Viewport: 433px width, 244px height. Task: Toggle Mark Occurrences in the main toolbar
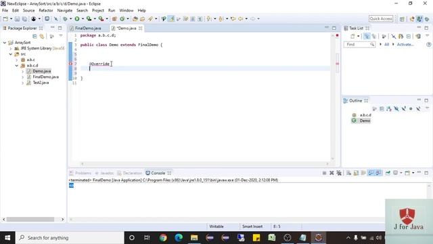pyautogui.click(x=171, y=19)
